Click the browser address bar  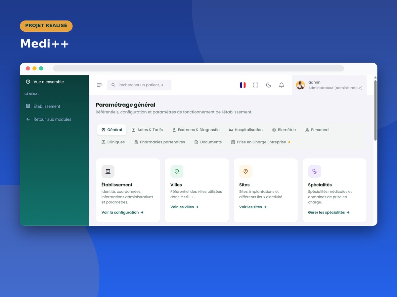click(x=198, y=68)
